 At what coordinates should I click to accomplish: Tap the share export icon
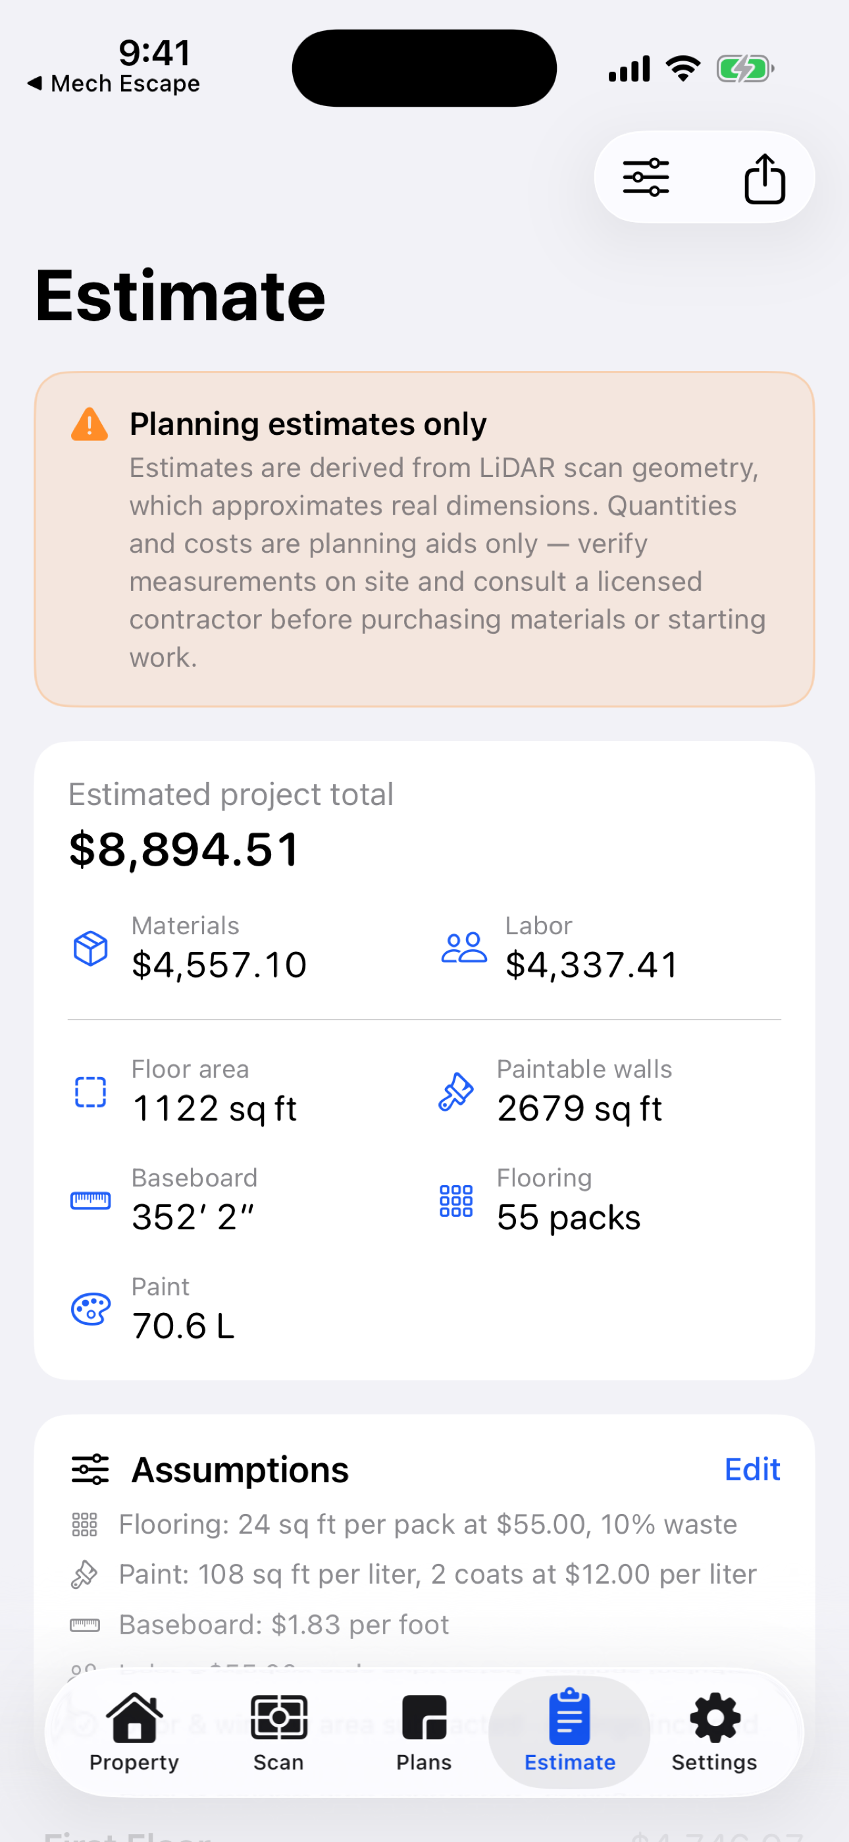tap(765, 179)
